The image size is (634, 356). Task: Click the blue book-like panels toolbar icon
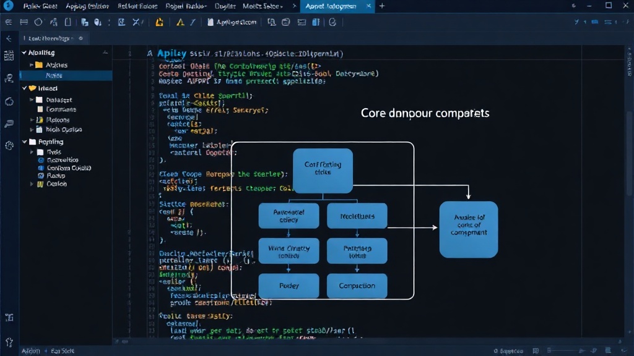coord(316,22)
